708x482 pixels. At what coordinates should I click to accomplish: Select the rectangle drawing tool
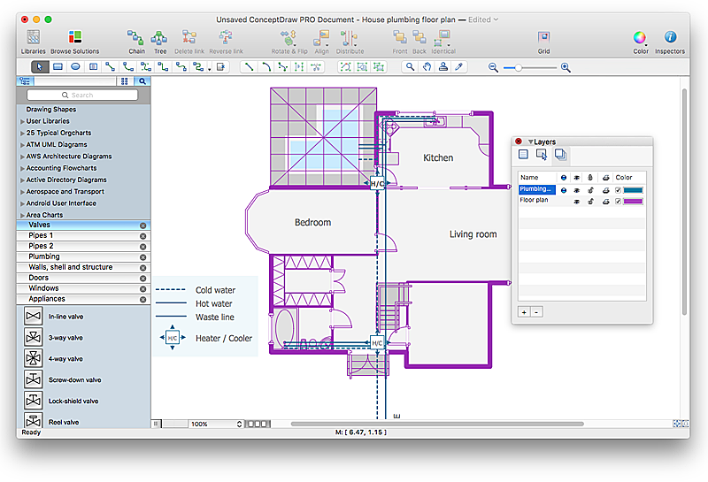[x=58, y=66]
